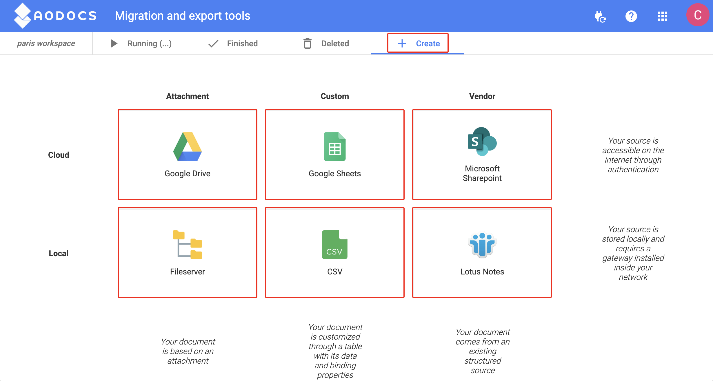Click the plus icon beside Create
The width and height of the screenshot is (713, 381).
click(402, 43)
